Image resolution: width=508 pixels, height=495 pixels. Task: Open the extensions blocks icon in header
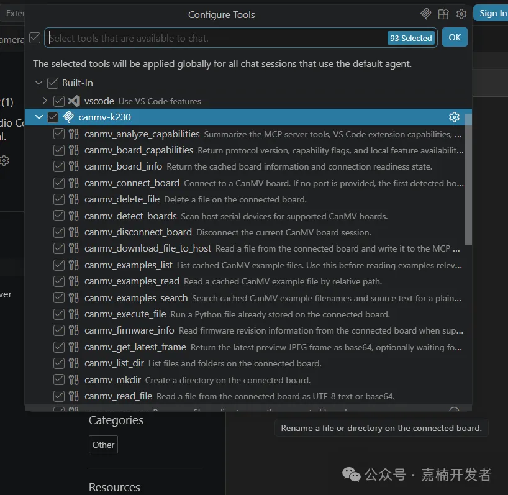(443, 14)
